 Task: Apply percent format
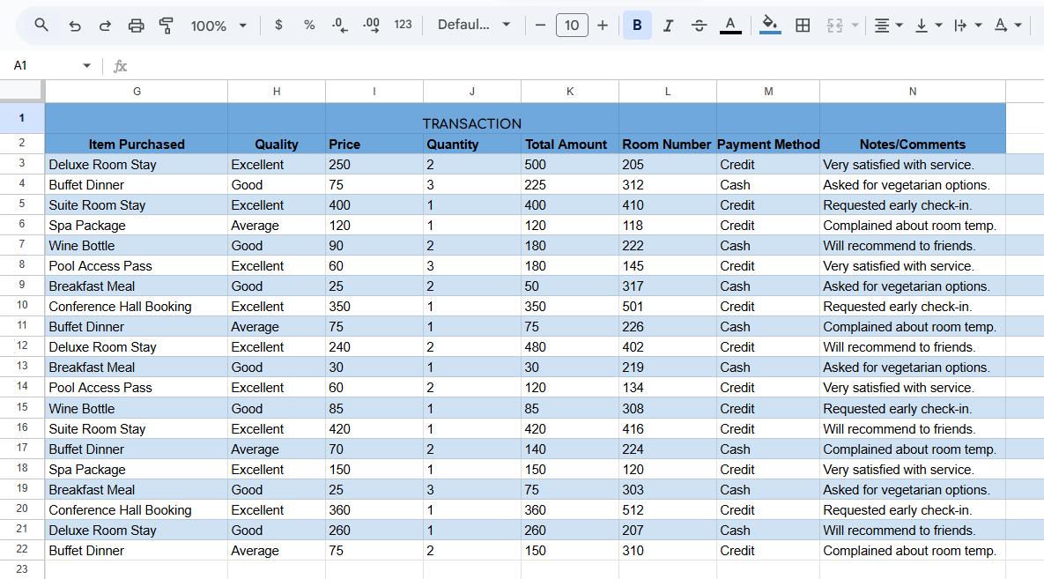coord(309,25)
